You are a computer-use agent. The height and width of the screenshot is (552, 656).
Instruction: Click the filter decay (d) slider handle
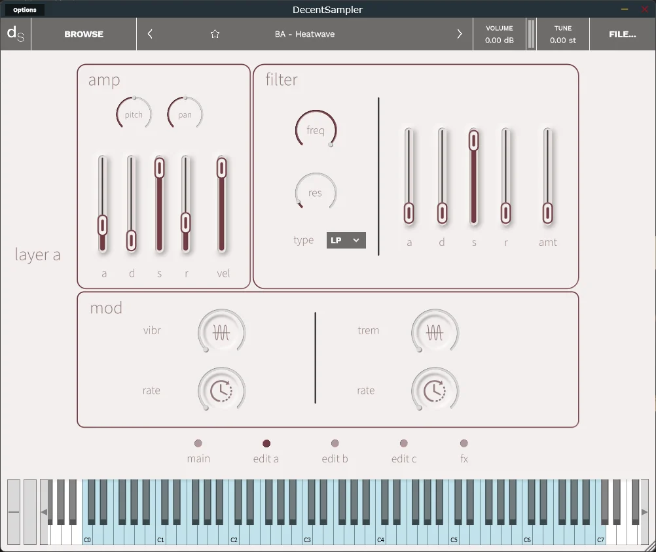(442, 213)
